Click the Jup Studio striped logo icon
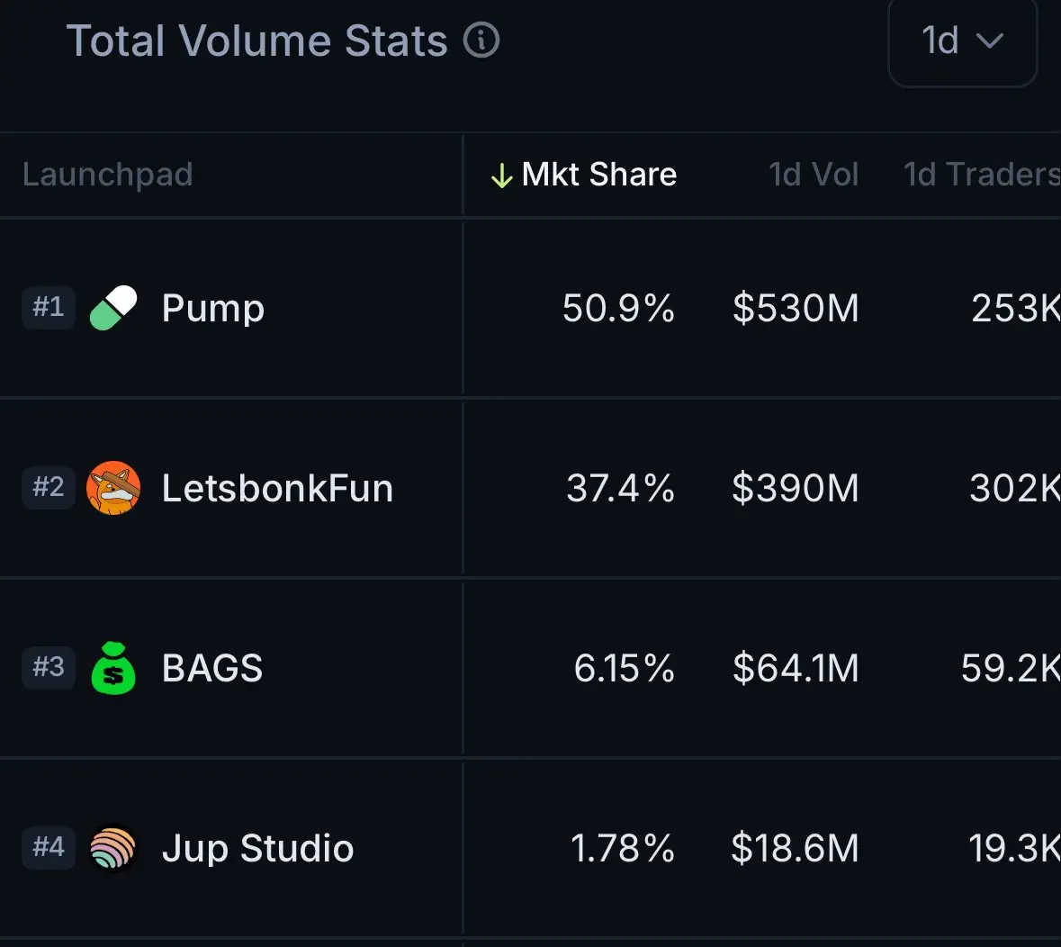The width and height of the screenshot is (1061, 947). (x=113, y=848)
